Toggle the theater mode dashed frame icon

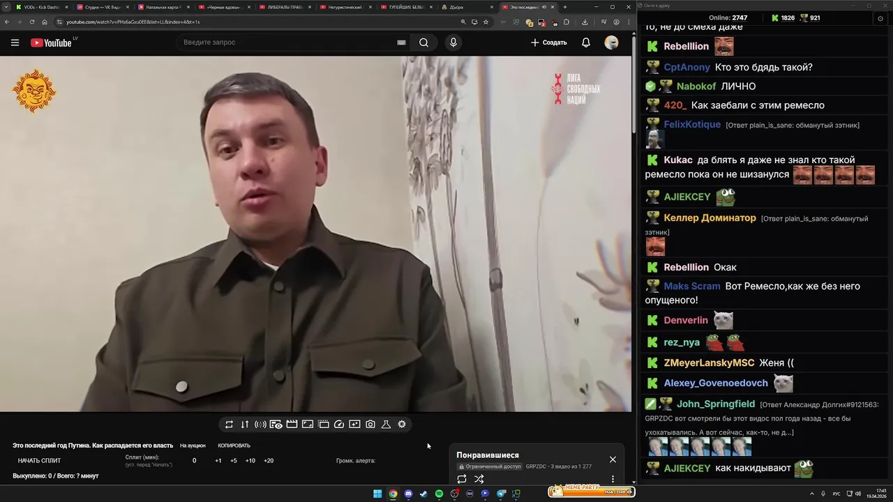pyautogui.click(x=323, y=424)
